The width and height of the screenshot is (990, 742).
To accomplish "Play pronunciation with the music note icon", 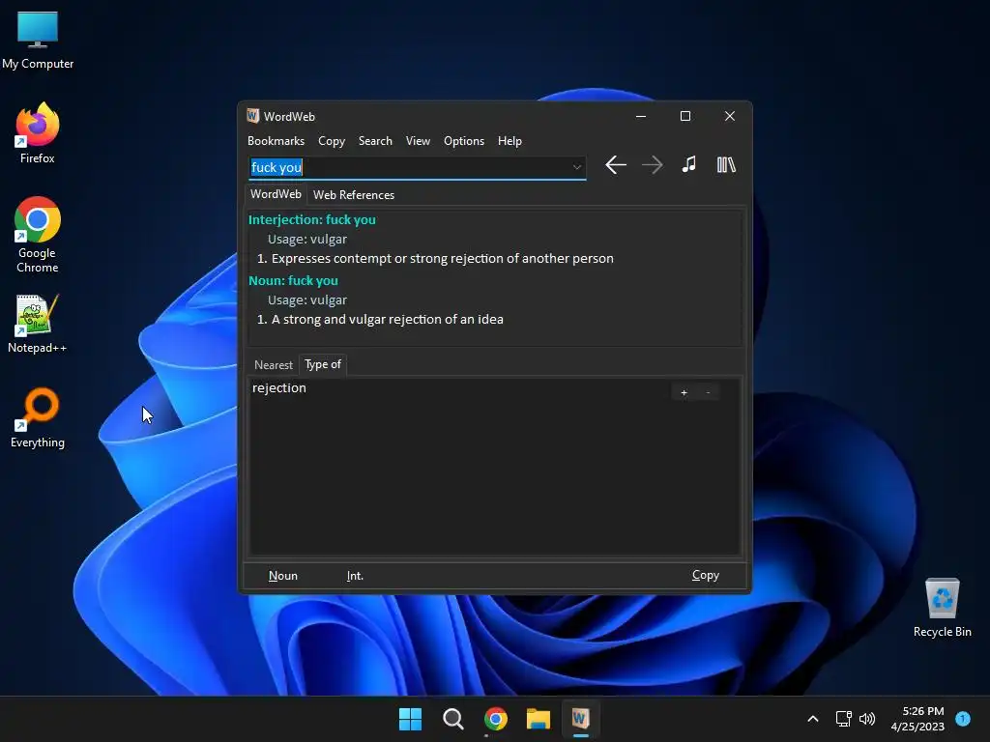I will [688, 164].
